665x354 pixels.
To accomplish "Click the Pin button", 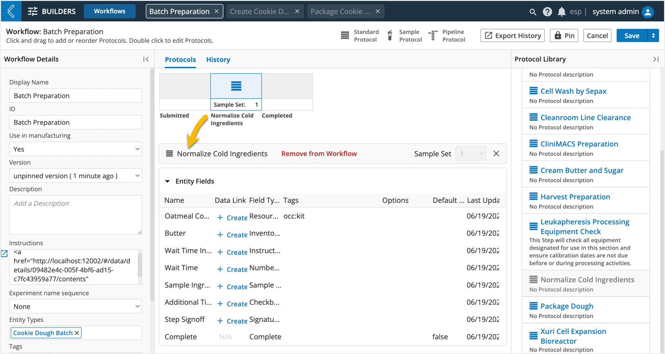I will 564,36.
